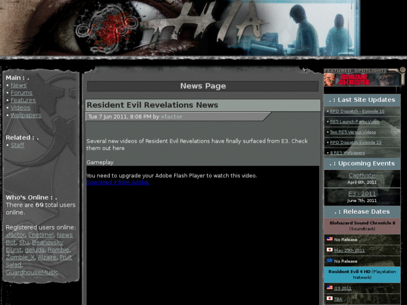
Task: Click the site header eye banner image
Action: (x=180, y=27)
